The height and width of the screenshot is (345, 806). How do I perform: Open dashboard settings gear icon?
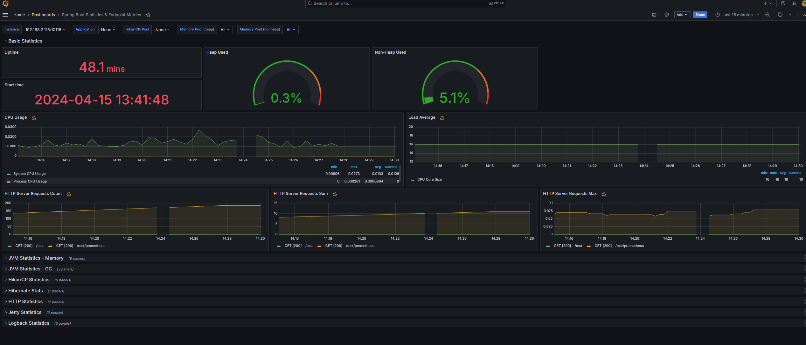[667, 15]
